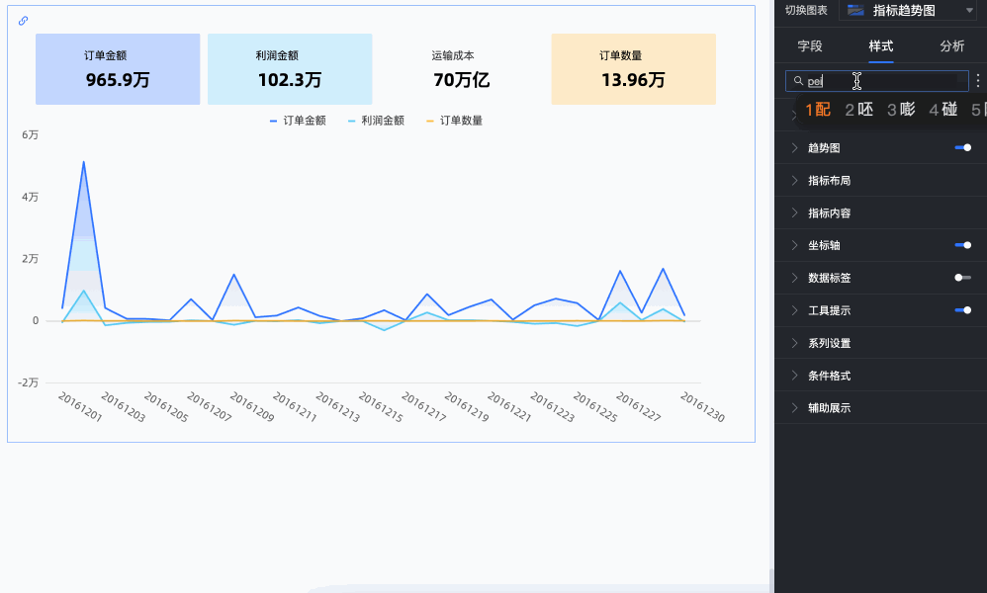987x593 pixels.
Task: Click the 利润金额 legend marker
Action: click(352, 121)
